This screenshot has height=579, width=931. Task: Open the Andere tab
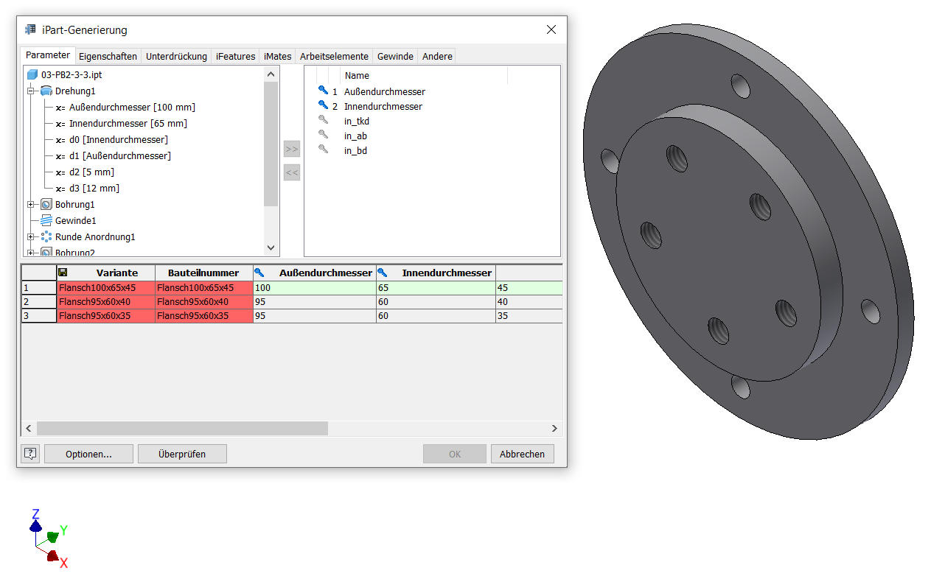tap(437, 56)
